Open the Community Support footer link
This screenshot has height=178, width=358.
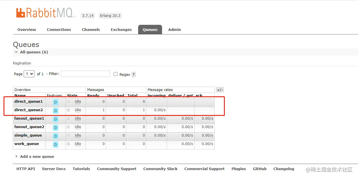[x=117, y=169]
